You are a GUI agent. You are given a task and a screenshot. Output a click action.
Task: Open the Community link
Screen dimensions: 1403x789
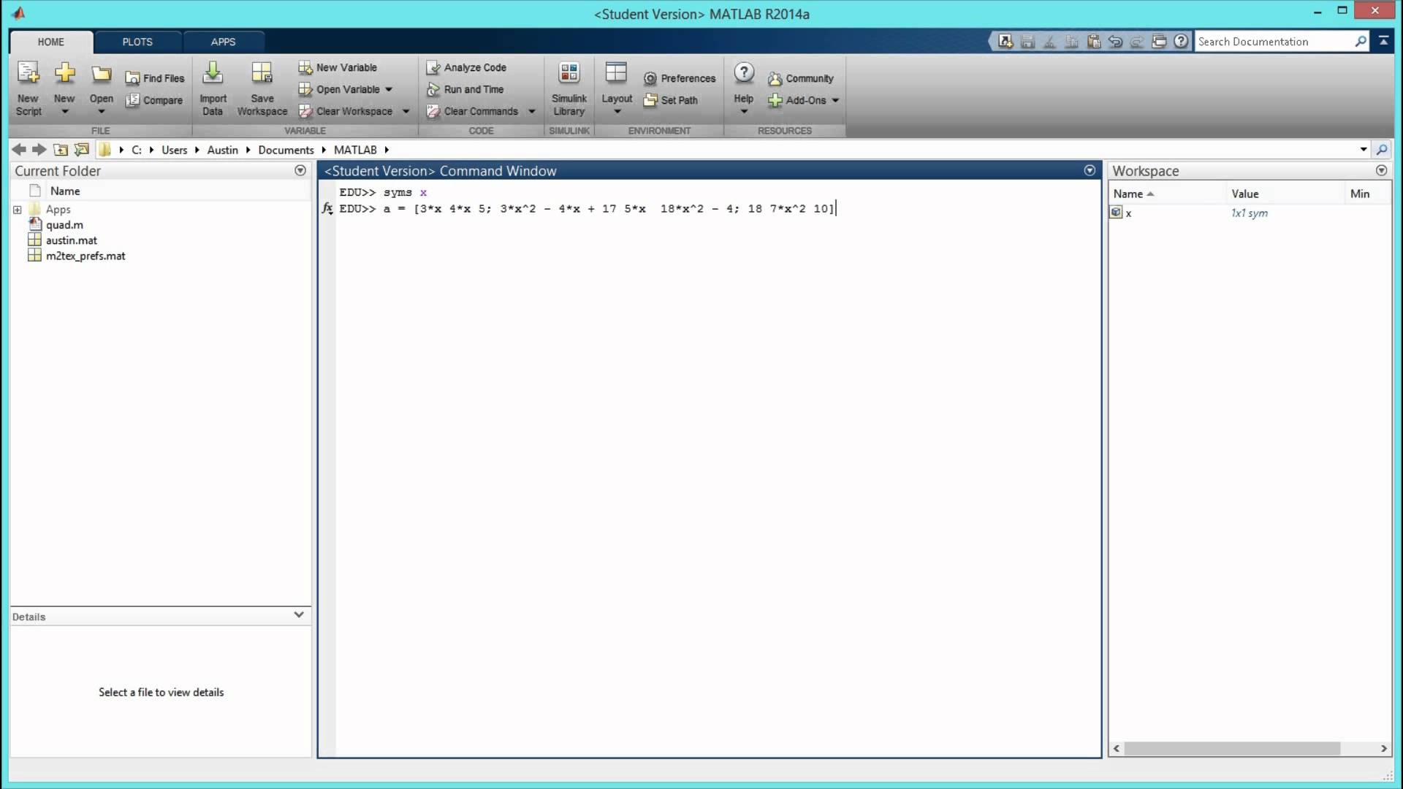(x=801, y=78)
